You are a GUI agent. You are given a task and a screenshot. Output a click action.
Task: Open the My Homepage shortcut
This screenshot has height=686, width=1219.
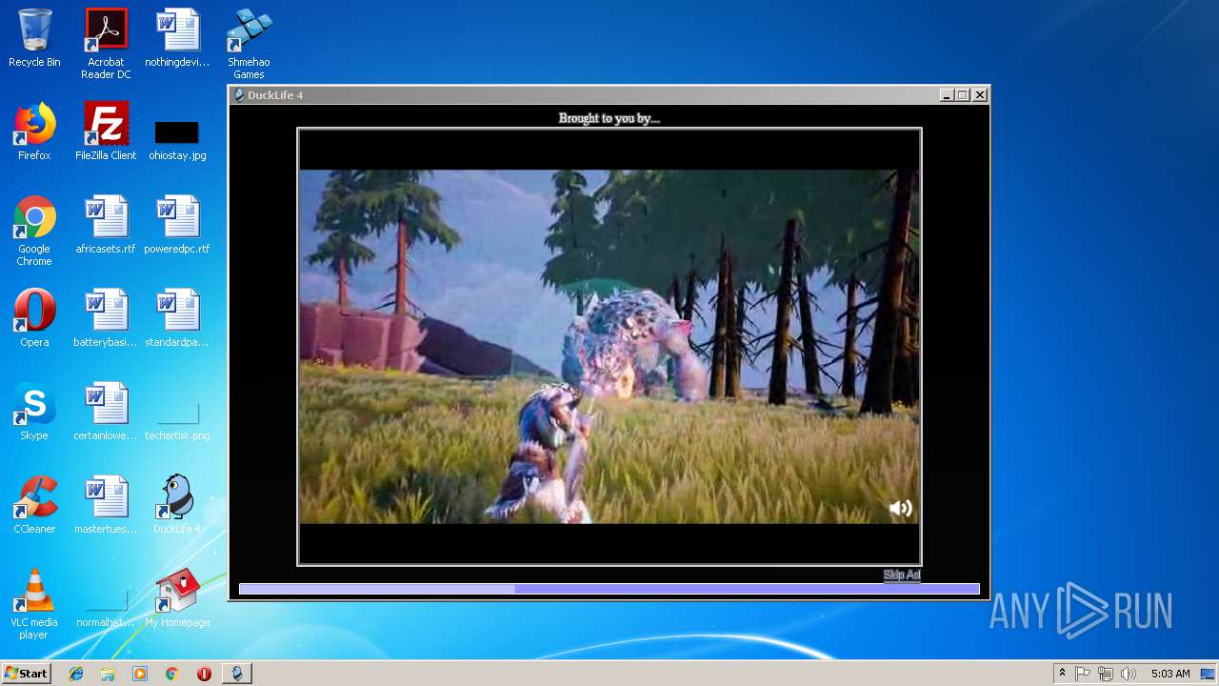pos(177,599)
